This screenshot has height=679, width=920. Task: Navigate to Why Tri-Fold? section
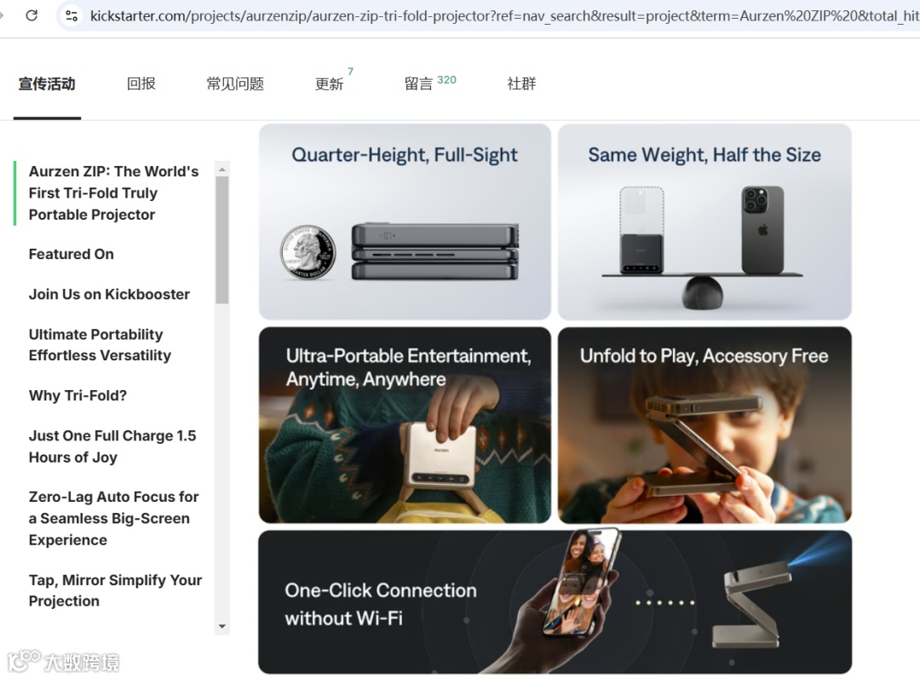78,395
